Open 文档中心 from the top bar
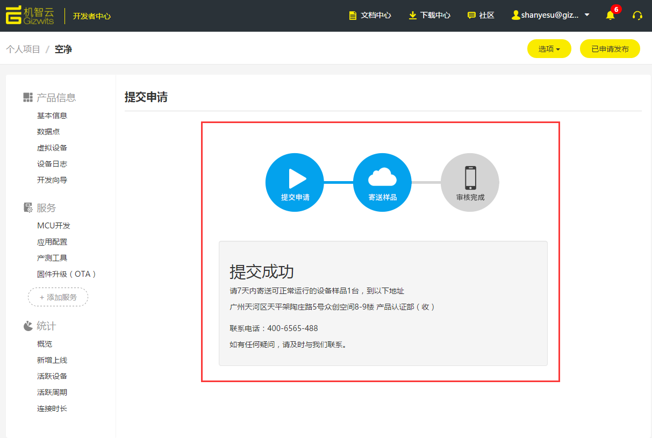 [x=370, y=16]
